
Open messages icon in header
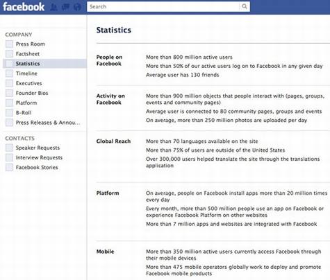tap(65, 7)
